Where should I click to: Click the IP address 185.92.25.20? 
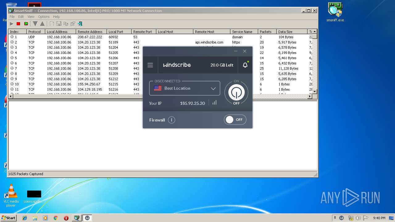(193, 103)
